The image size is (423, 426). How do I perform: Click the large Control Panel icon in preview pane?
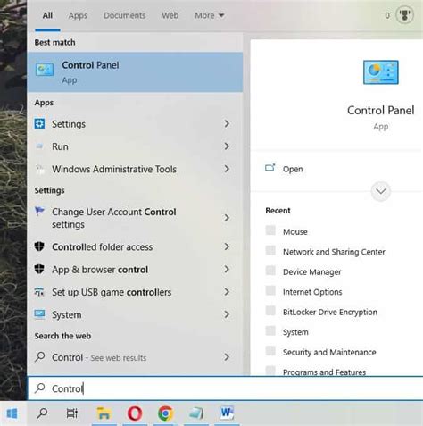point(380,72)
